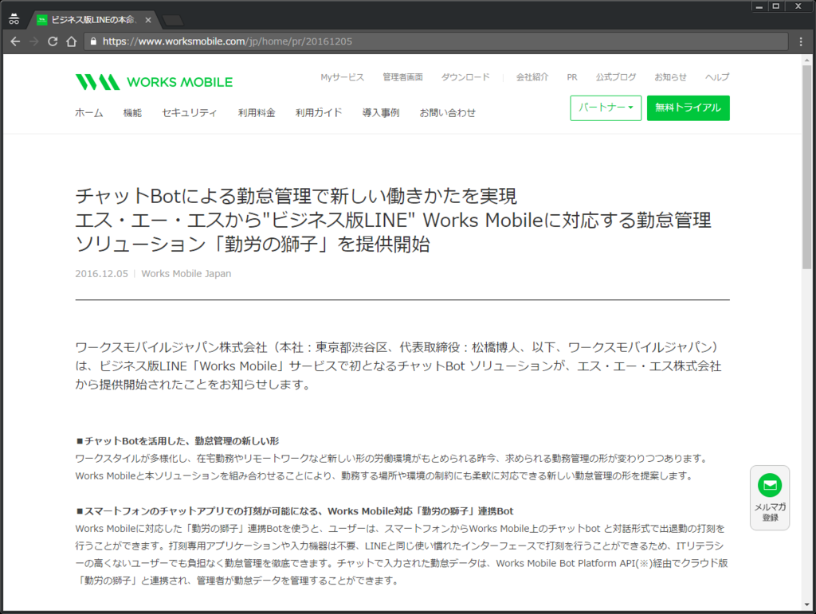Image resolution: width=816 pixels, height=614 pixels.
Task: Open 会社紹介 page
Action: point(532,77)
